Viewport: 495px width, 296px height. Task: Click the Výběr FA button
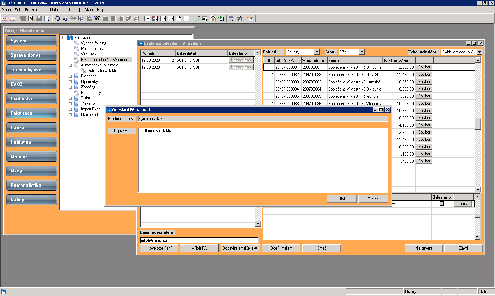click(199, 248)
